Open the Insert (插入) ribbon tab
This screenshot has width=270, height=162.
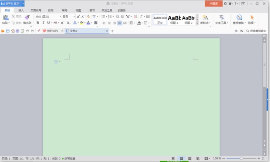click(21, 10)
